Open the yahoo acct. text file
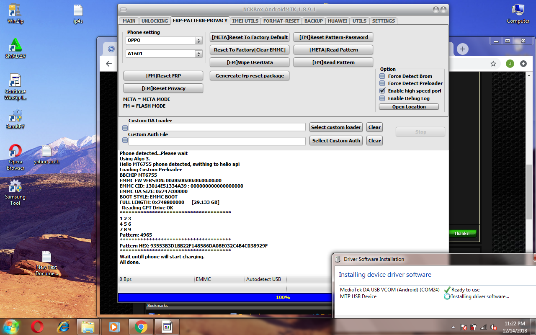Image resolution: width=536 pixels, height=335 pixels. pyautogui.click(x=46, y=155)
